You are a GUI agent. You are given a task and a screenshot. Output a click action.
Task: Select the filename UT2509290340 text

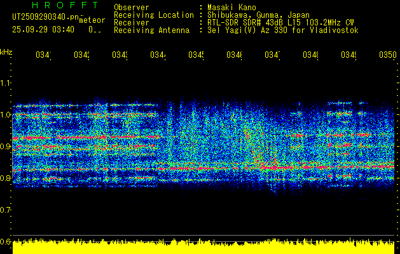tap(45, 17)
